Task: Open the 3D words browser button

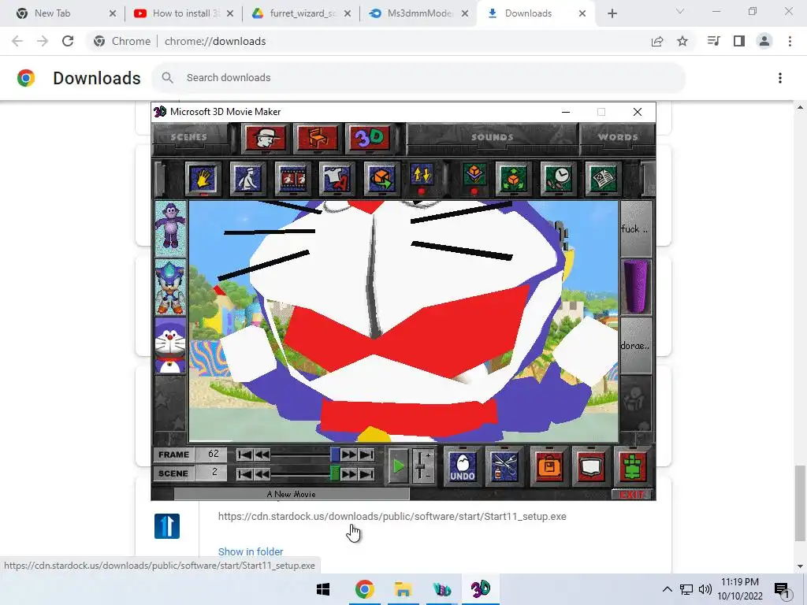Action: pos(370,138)
